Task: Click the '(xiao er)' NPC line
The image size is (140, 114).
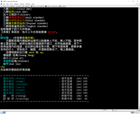Action: click(x=13, y=58)
